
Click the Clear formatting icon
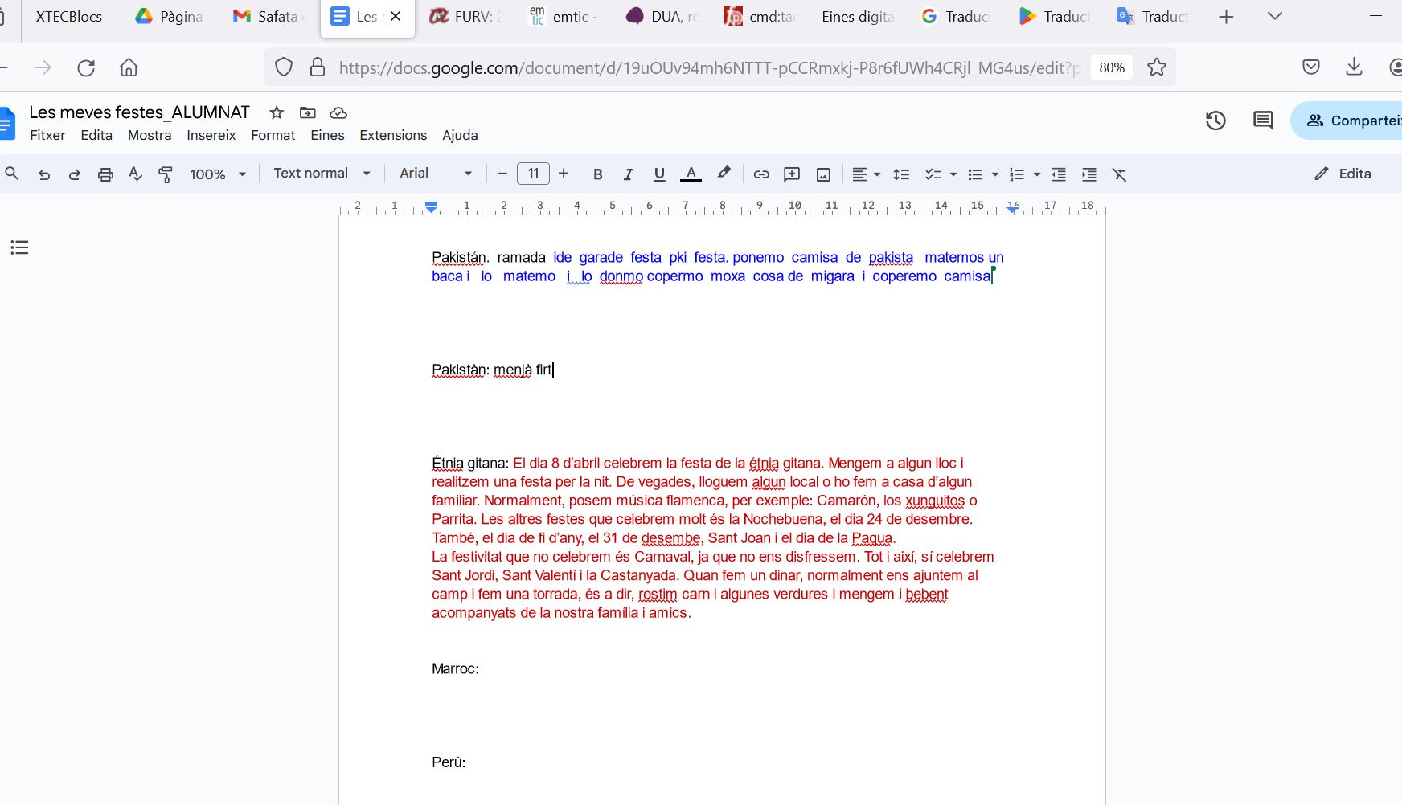click(x=1119, y=174)
